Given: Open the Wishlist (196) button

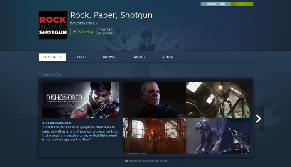Looking at the screenshot, I should pyautogui.click(x=215, y=4).
